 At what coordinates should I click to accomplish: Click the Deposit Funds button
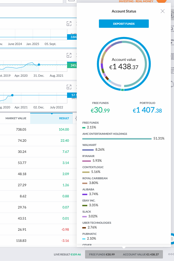pos(124,24)
